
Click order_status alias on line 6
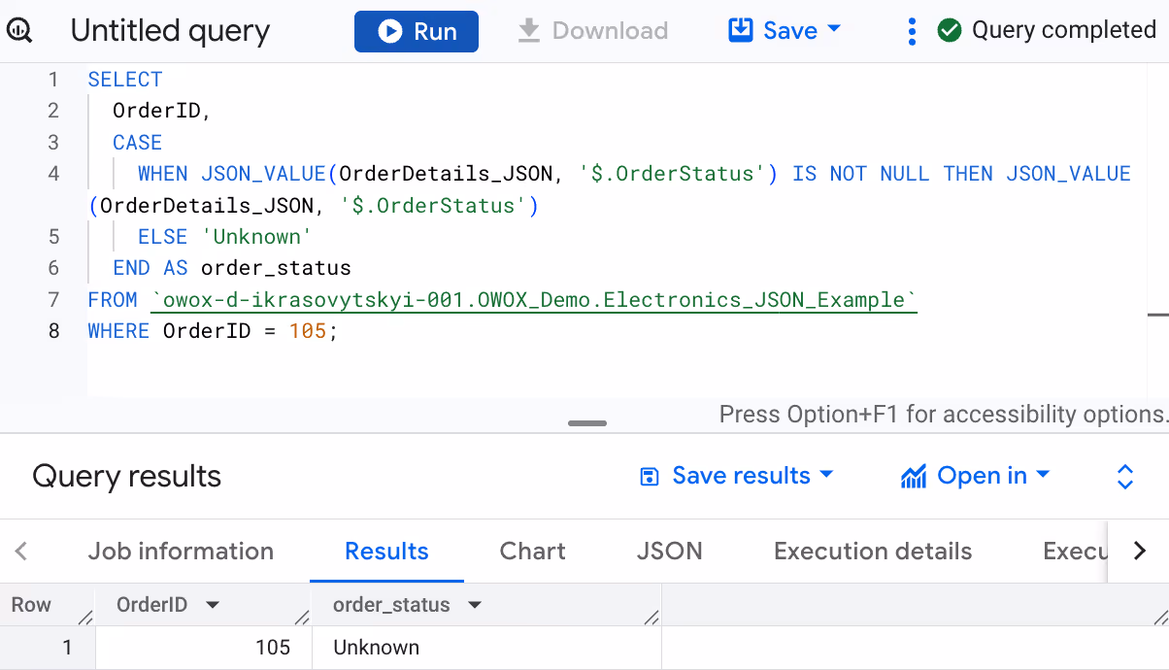[x=277, y=268]
